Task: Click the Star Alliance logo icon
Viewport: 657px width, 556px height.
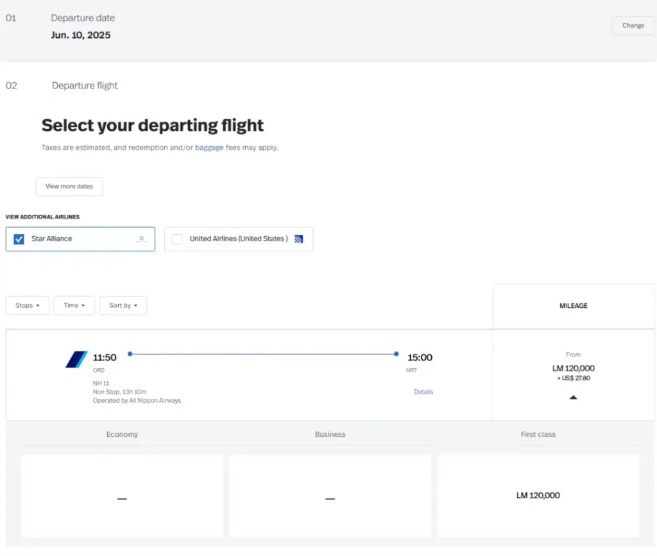Action: coord(142,239)
